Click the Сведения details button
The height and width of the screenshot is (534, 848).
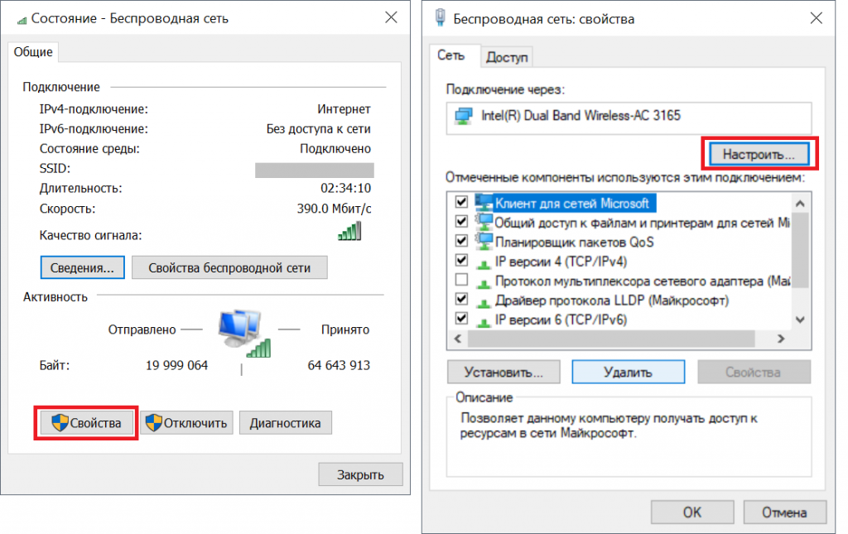(x=82, y=267)
